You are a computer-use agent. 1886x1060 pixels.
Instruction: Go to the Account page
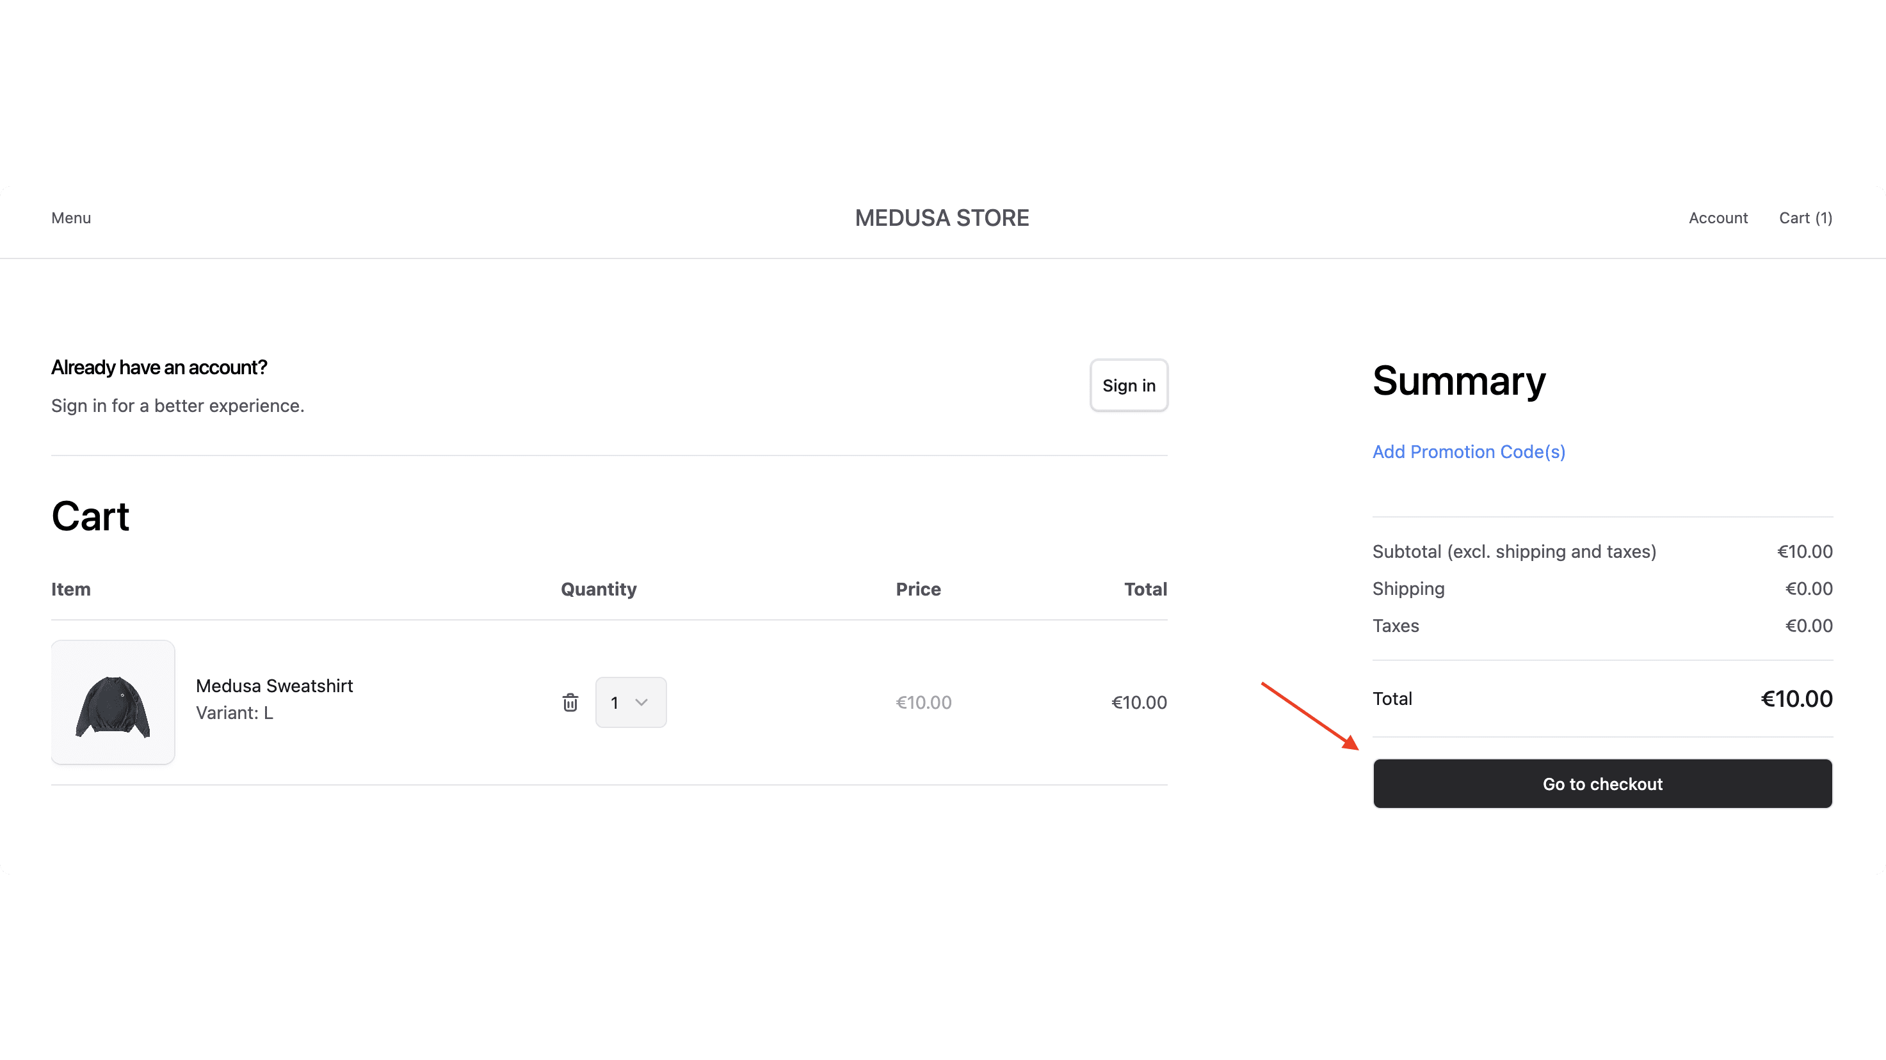(x=1718, y=218)
